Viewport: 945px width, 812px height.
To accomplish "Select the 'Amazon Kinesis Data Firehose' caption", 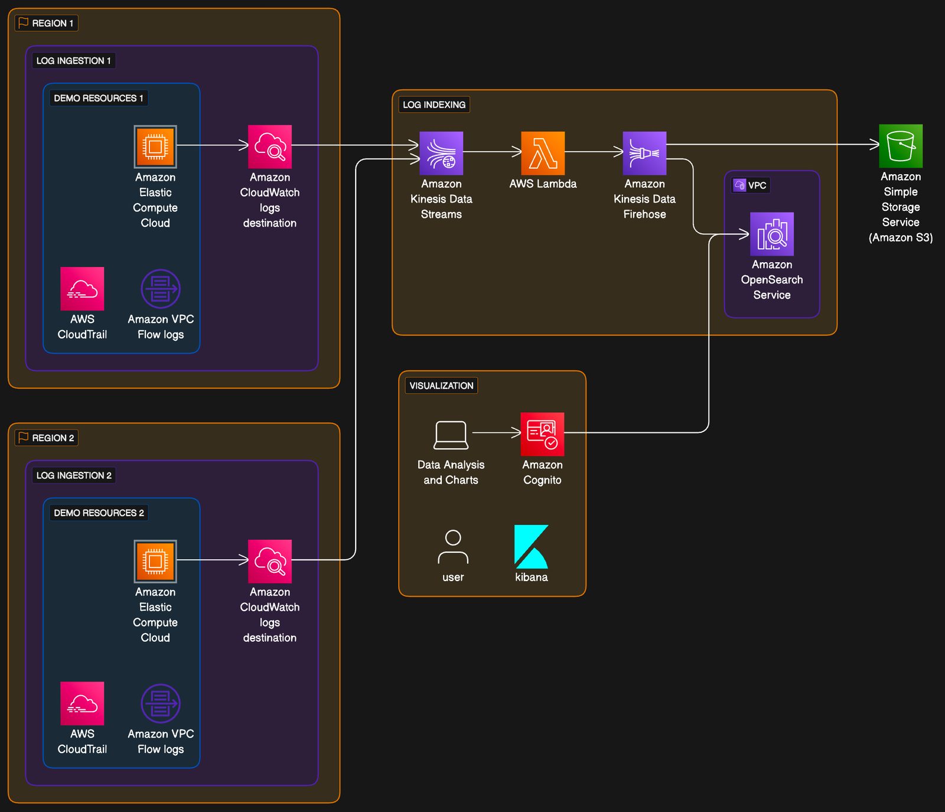I will (644, 199).
